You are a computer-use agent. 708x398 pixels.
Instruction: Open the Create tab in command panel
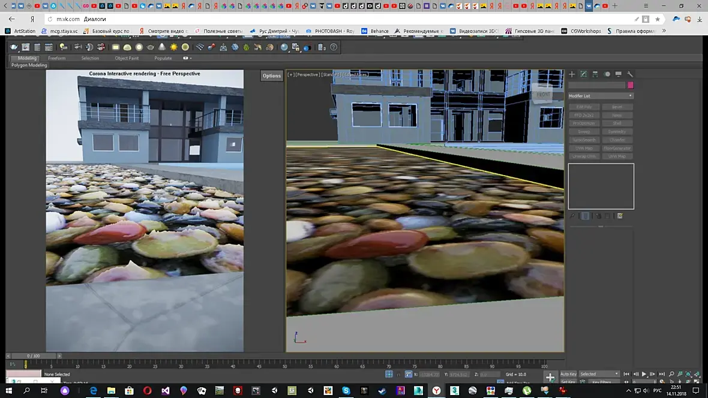(572, 74)
